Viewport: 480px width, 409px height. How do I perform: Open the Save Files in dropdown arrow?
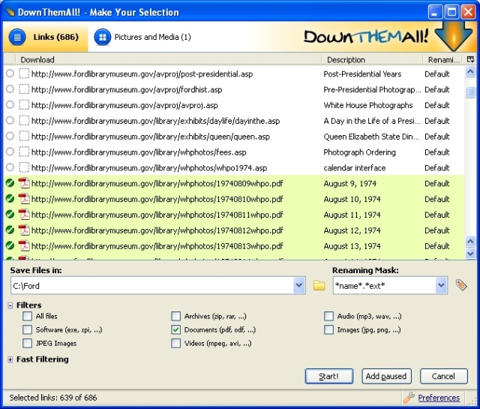point(298,285)
